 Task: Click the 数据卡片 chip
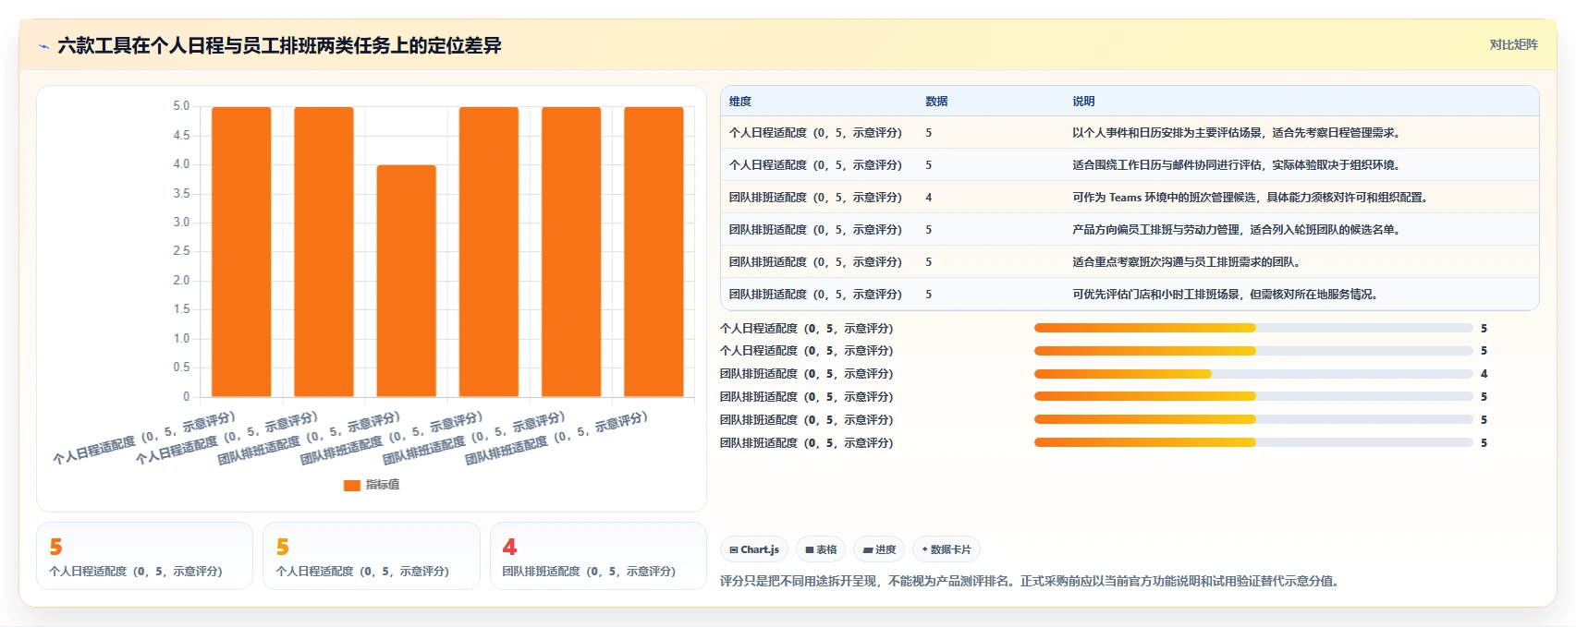pyautogui.click(x=947, y=549)
